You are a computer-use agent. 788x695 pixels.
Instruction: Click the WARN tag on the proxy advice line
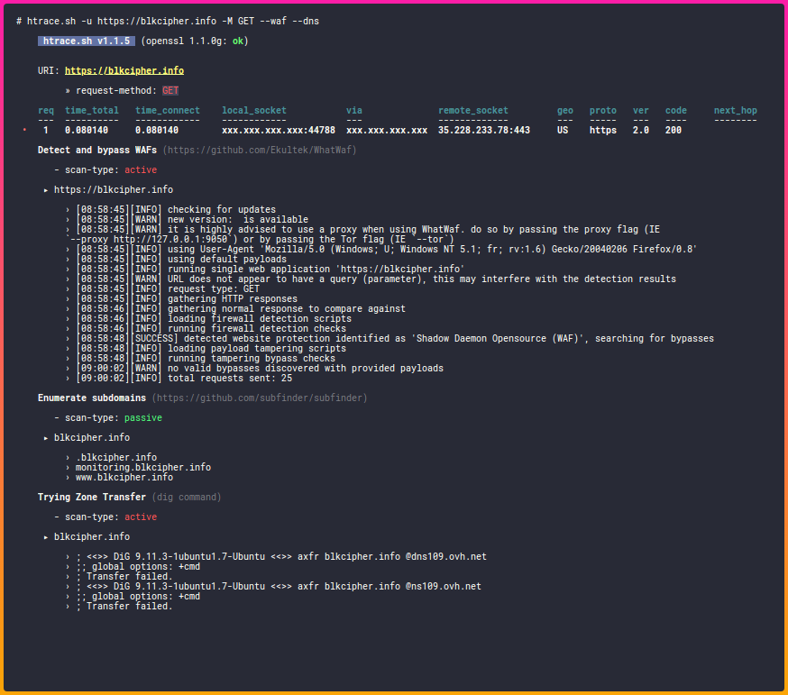click(145, 229)
